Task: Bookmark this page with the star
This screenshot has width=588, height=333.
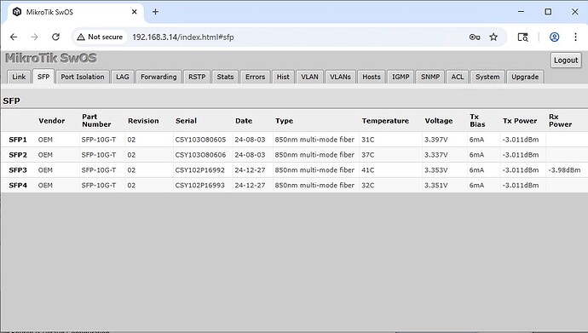Action: pos(493,37)
